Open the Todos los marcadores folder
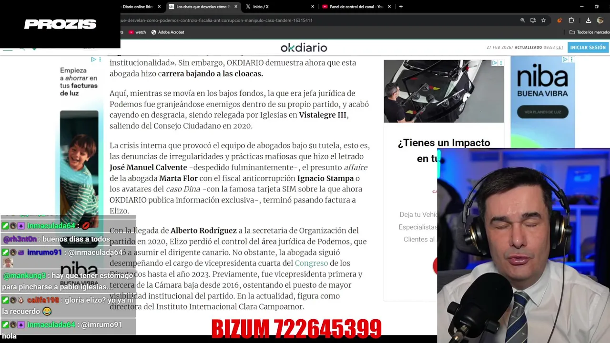Image resolution: width=610 pixels, height=343 pixels. (x=590, y=32)
